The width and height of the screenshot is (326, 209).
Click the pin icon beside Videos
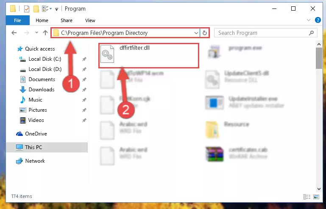(x=84, y=120)
